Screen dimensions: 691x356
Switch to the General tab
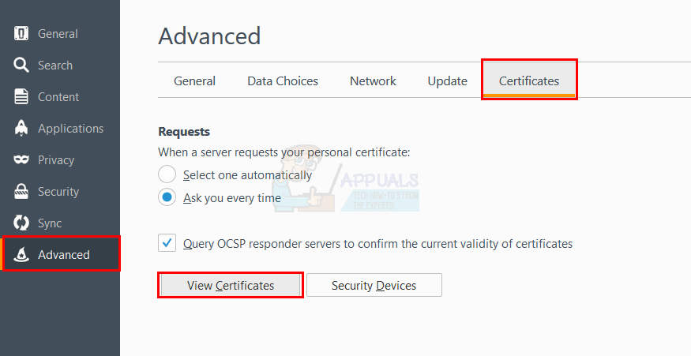[194, 81]
